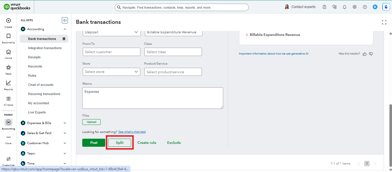
Task: Open Reconcile in Accounting menu
Action: coord(35,66)
